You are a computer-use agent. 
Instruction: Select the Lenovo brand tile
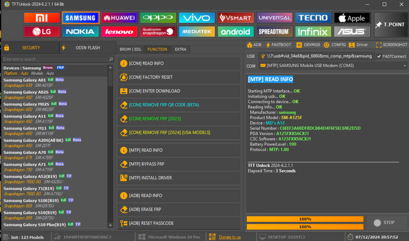(x=119, y=31)
